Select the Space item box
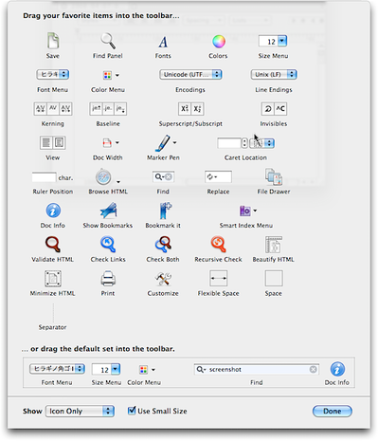This screenshot has width=378, height=441. 274,278
